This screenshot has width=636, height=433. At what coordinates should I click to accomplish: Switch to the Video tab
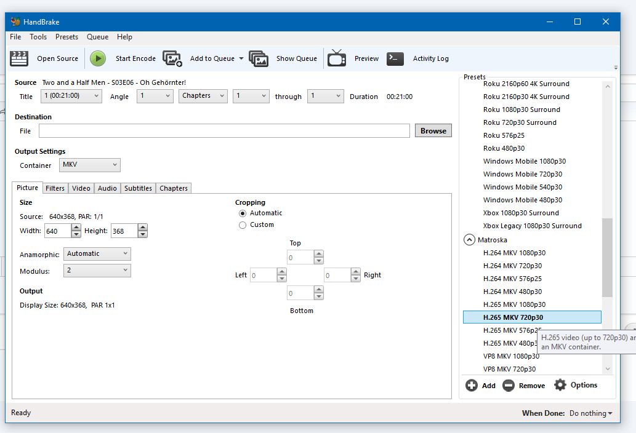pos(81,188)
